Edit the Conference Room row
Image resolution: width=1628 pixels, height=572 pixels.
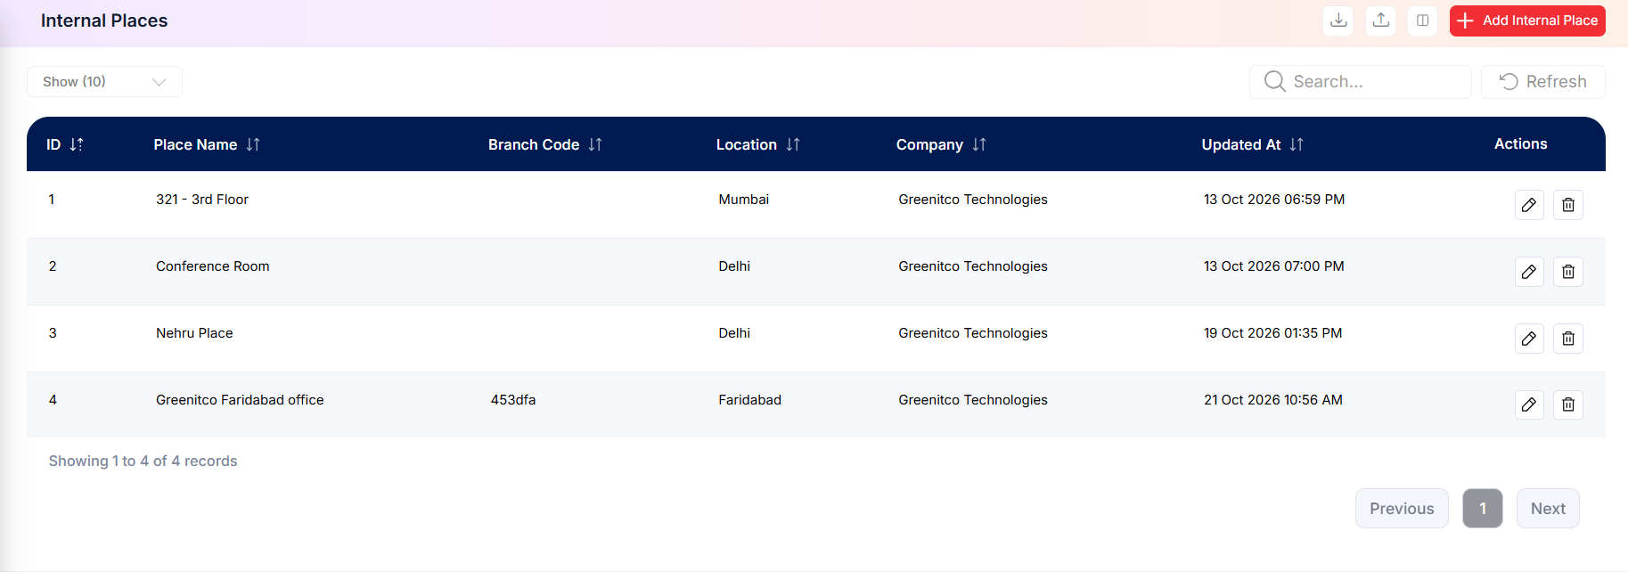[1529, 272]
